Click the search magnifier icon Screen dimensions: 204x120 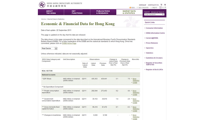(x=163, y=15)
